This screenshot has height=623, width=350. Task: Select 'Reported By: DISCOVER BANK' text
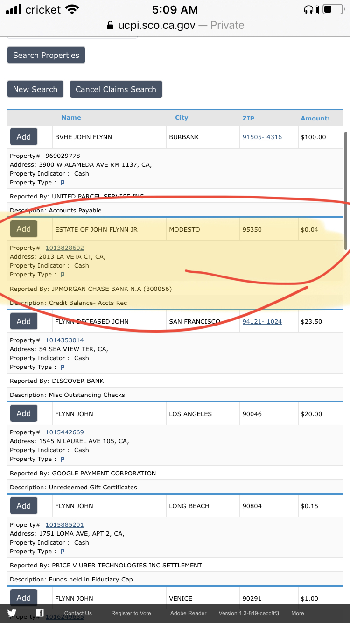tap(57, 381)
